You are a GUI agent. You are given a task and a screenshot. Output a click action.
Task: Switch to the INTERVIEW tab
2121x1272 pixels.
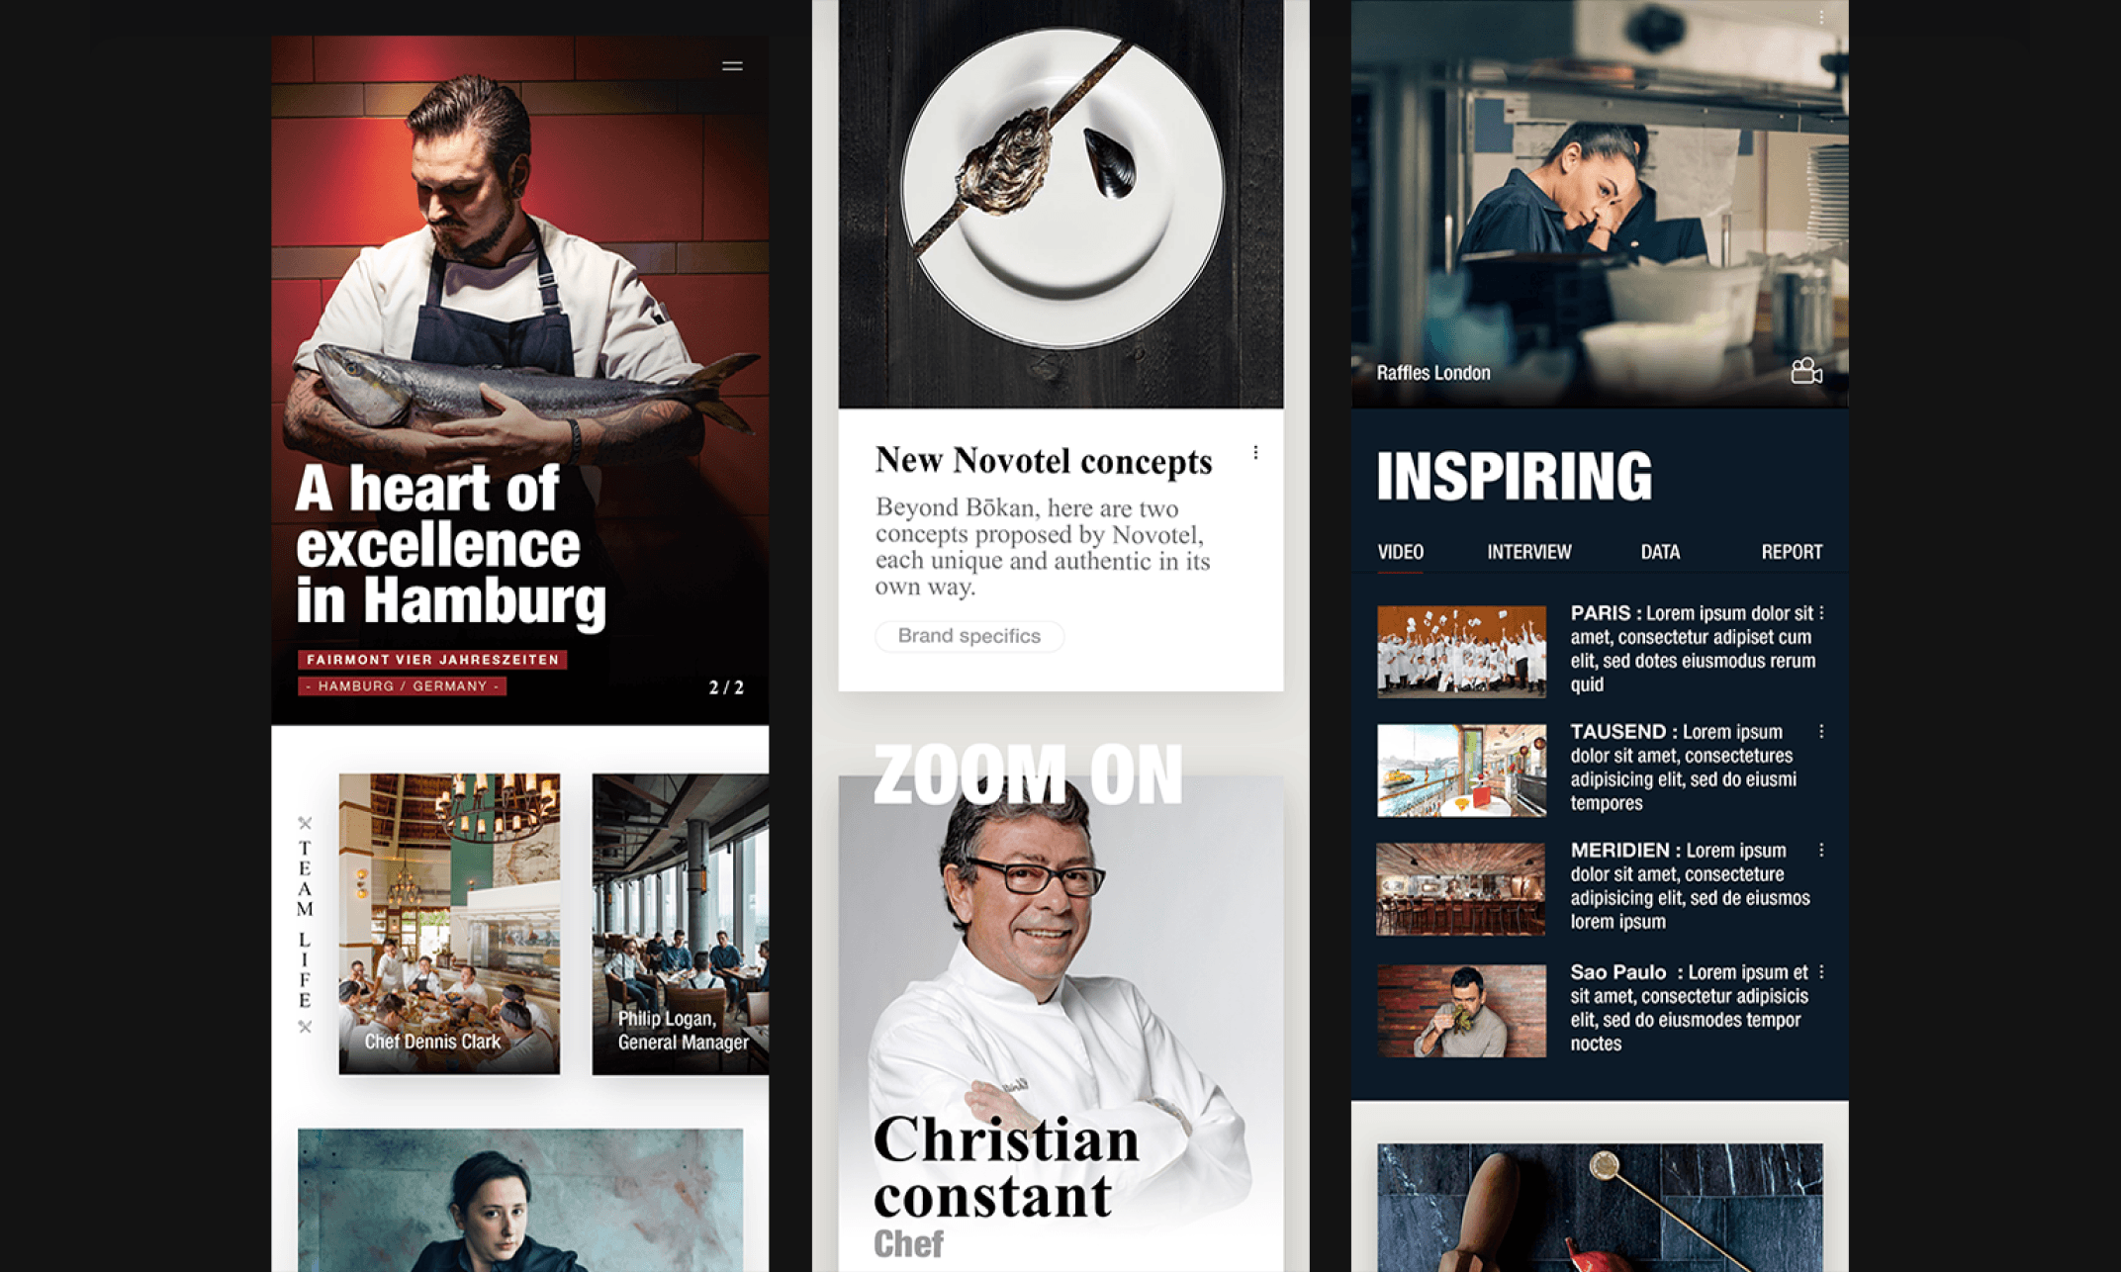pos(1529,552)
